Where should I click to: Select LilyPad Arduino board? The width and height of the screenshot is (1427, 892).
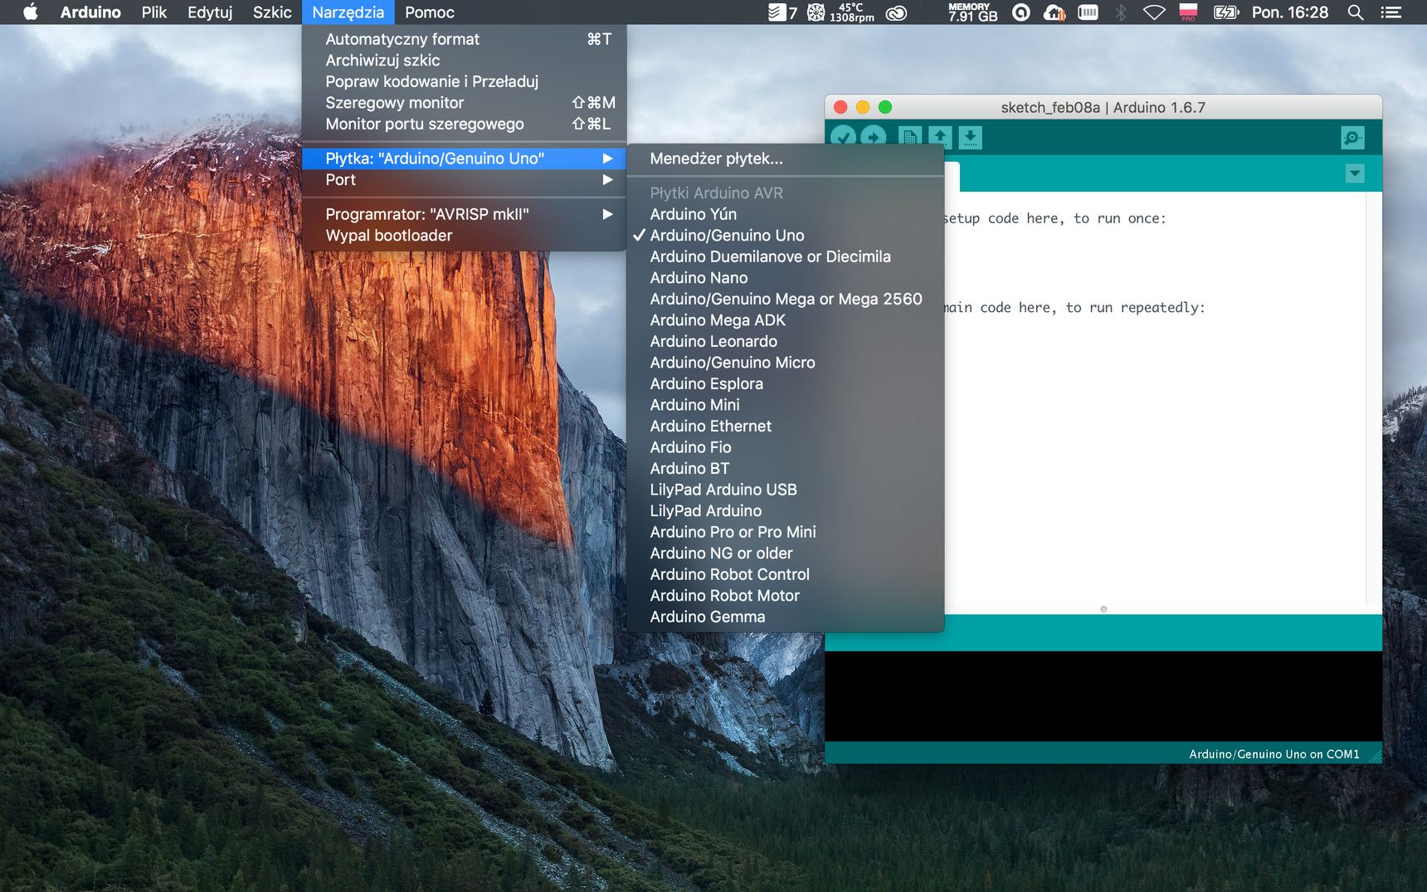click(x=785, y=510)
